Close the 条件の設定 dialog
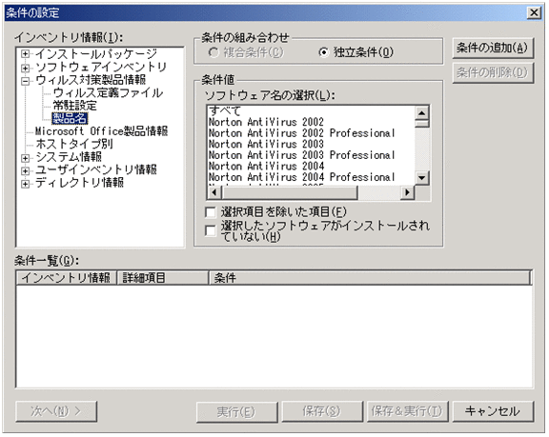Image resolution: width=549 pixels, height=437 pixels. point(534,13)
